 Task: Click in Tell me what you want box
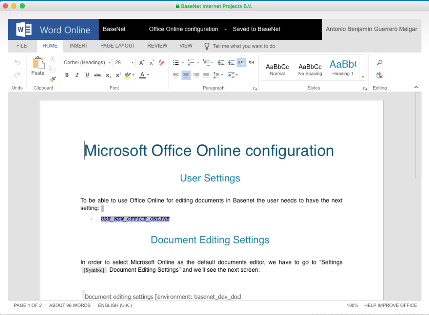pos(244,46)
